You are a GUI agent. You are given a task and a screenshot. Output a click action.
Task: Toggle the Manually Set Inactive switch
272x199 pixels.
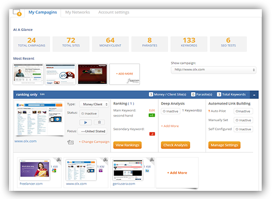pyautogui.click(x=243, y=120)
